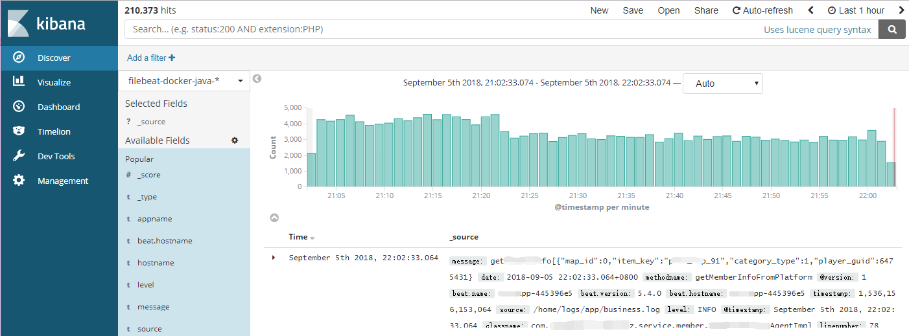Click the Share menu item

pyautogui.click(x=706, y=10)
